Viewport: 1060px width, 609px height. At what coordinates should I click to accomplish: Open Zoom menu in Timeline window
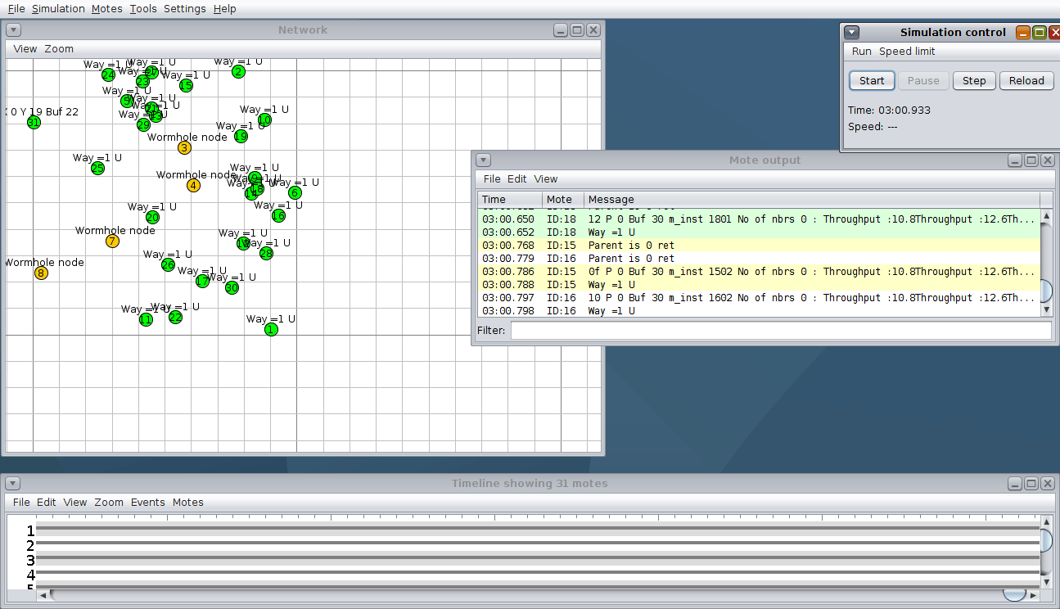pyautogui.click(x=109, y=503)
